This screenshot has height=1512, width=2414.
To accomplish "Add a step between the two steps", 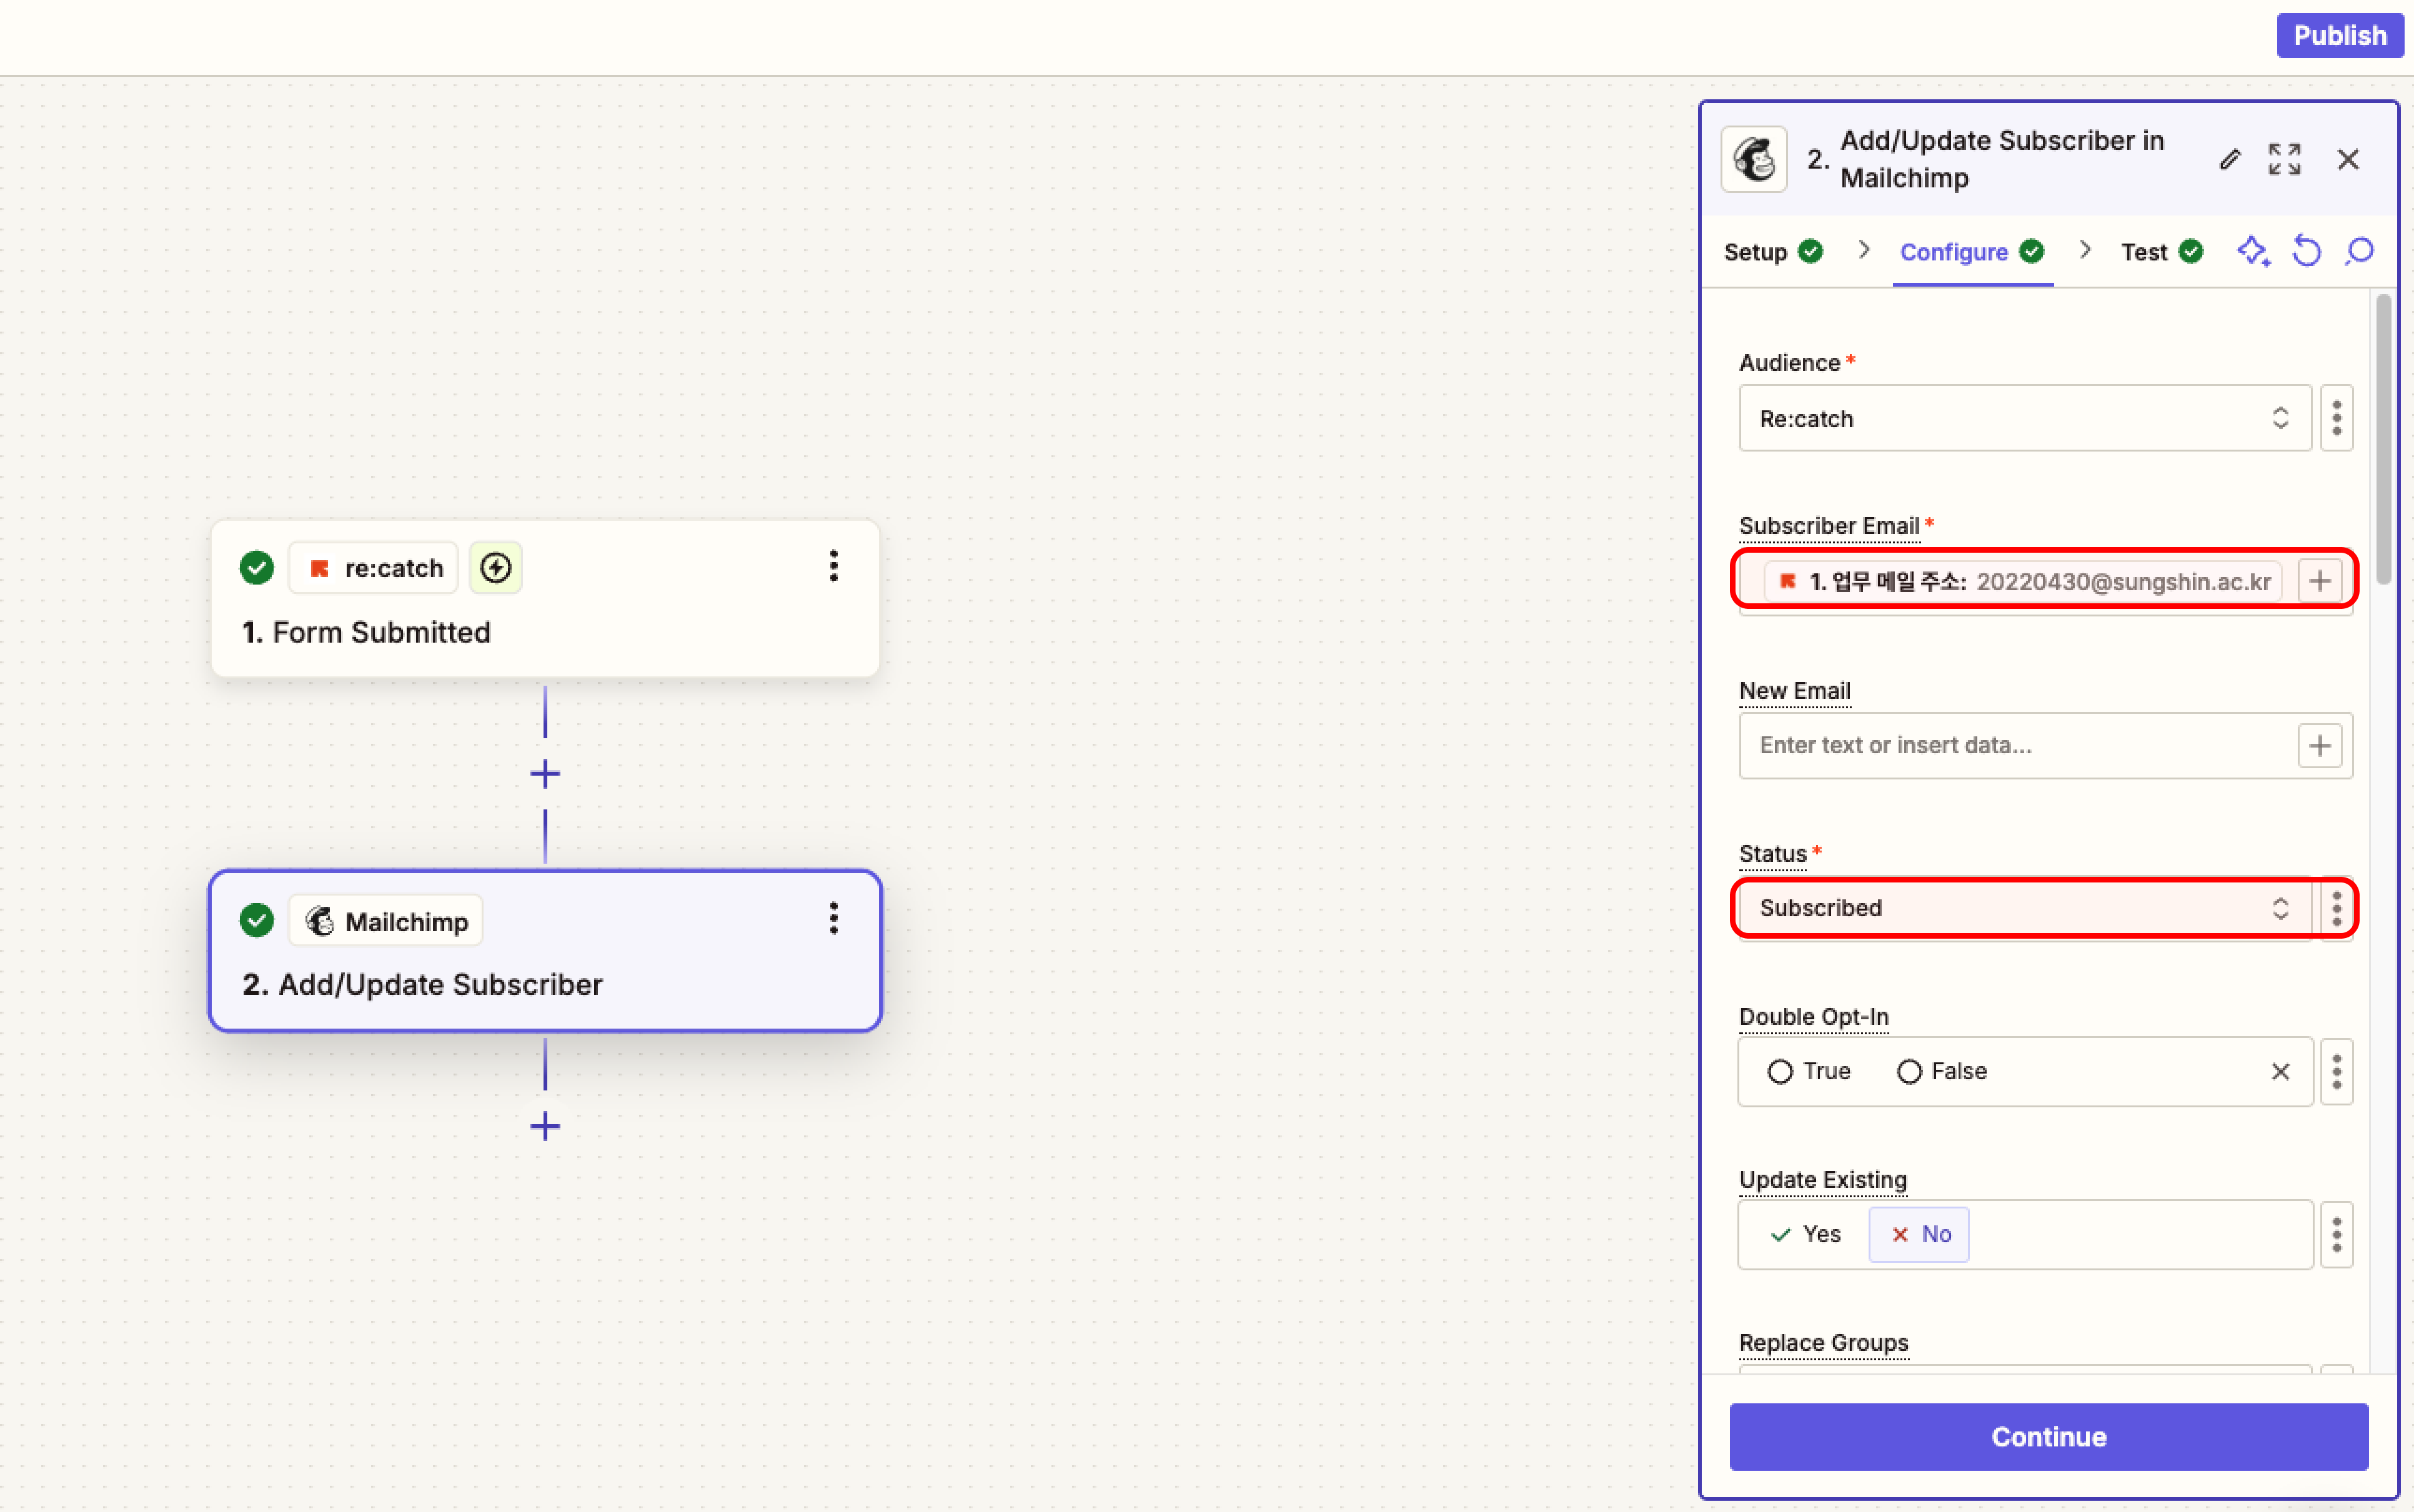I will pos(545,773).
